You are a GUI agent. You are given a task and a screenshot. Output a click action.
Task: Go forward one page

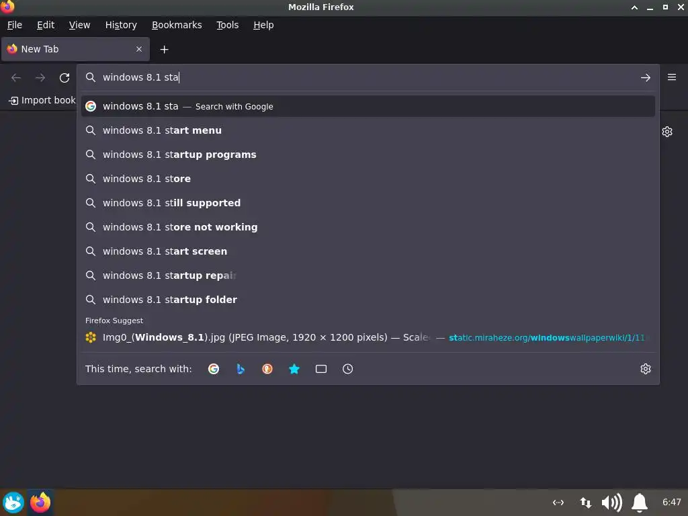coord(40,78)
